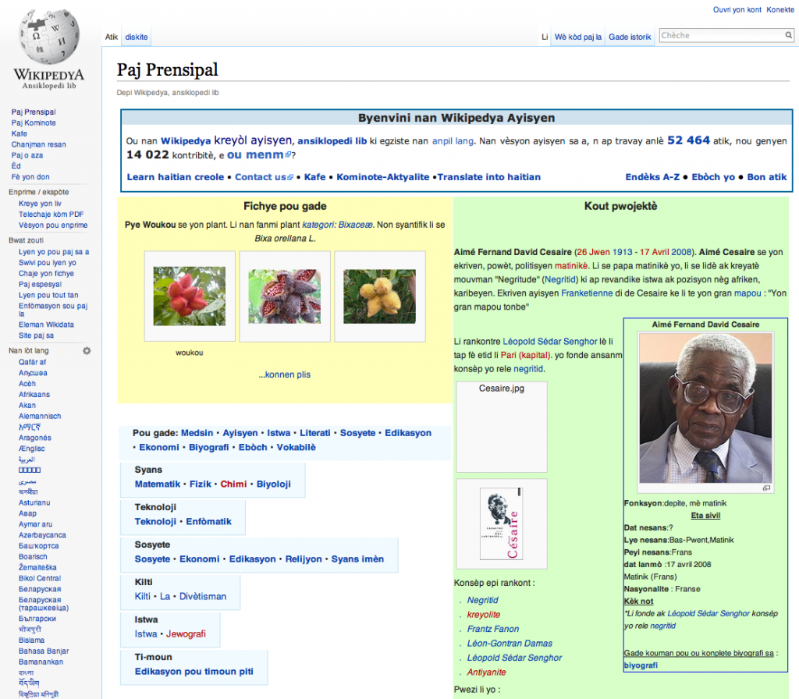
Task: Select Asturianu language link
Action: [x=34, y=502]
